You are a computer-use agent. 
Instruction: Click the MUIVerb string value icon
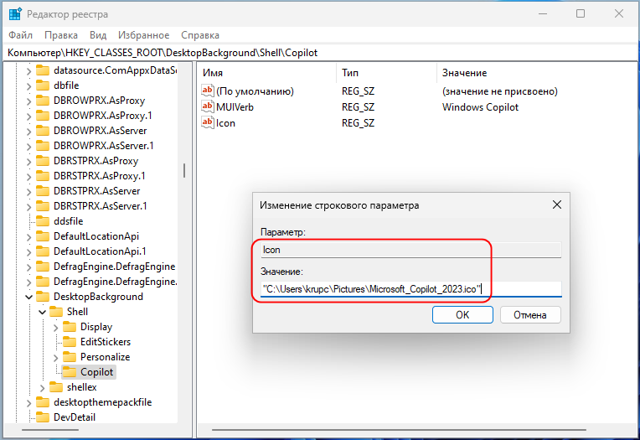tap(208, 106)
